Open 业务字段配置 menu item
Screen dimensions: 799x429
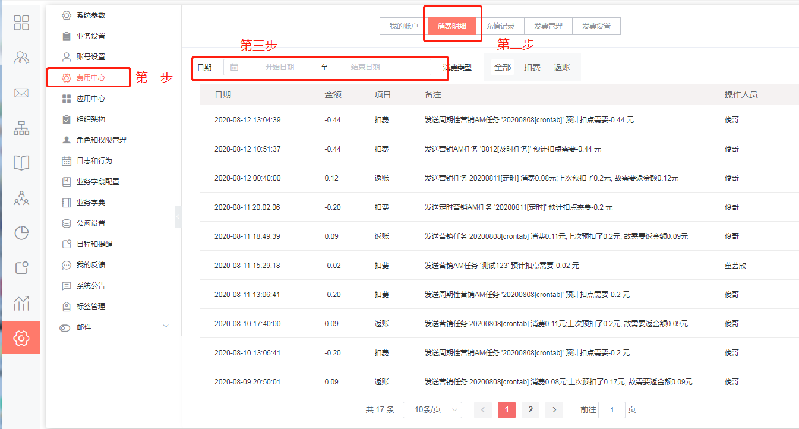98,182
